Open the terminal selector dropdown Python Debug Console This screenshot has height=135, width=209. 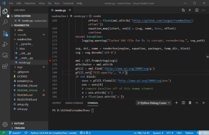coord(154,103)
